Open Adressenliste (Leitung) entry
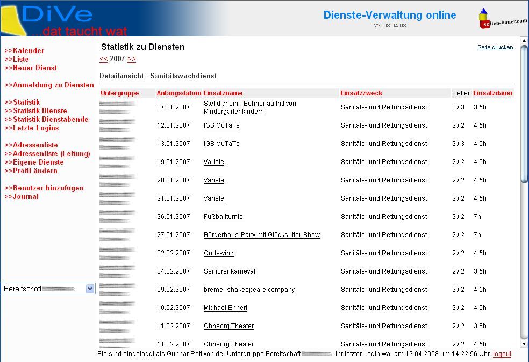 point(47,153)
